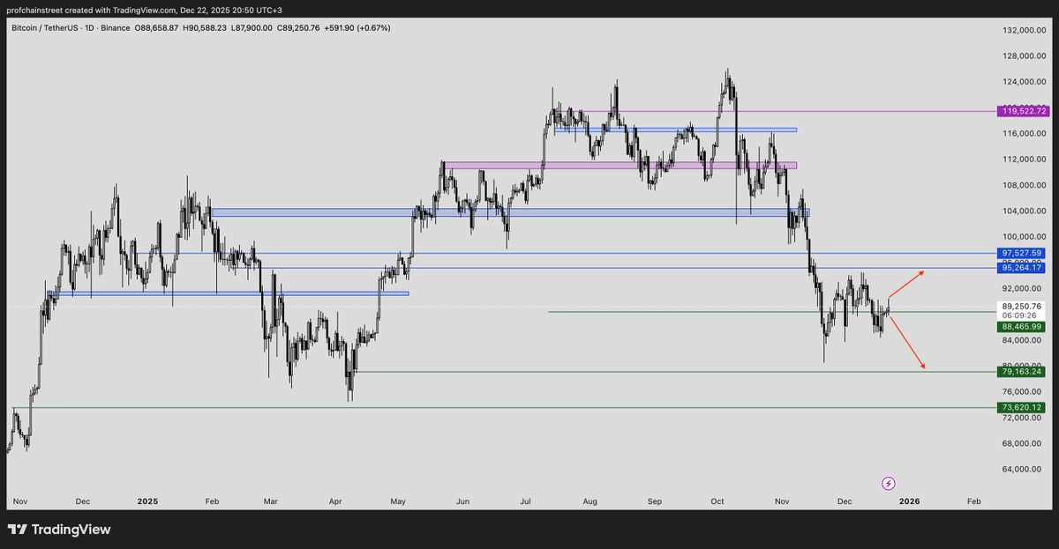Click the 124,000.00 price axis value
This screenshot has height=549, width=1059.
1024,82
